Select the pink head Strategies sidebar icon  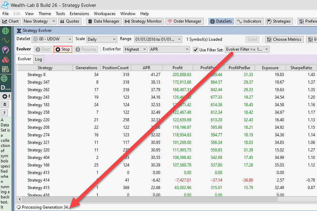tap(5, 50)
